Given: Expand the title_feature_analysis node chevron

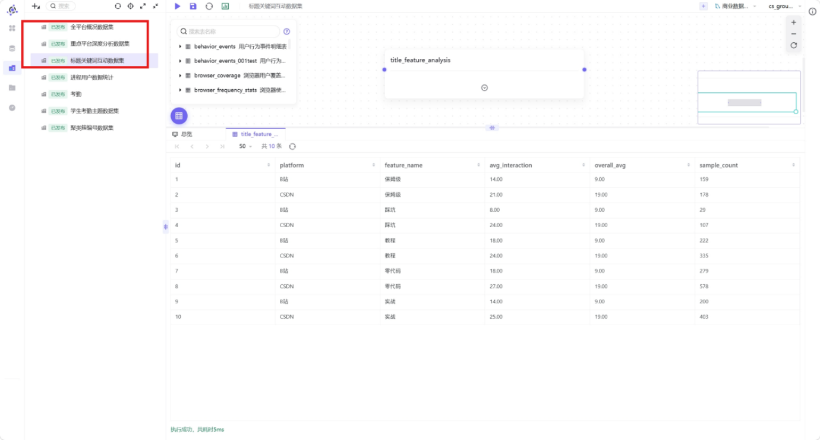Looking at the screenshot, I should 484,88.
